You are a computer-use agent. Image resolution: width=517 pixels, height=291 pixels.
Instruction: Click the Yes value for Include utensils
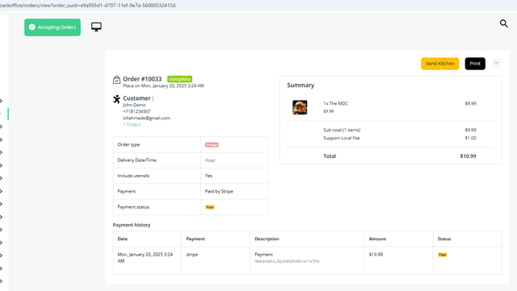pyautogui.click(x=208, y=176)
